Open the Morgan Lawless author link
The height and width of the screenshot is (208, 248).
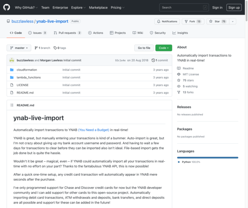pos(51,60)
